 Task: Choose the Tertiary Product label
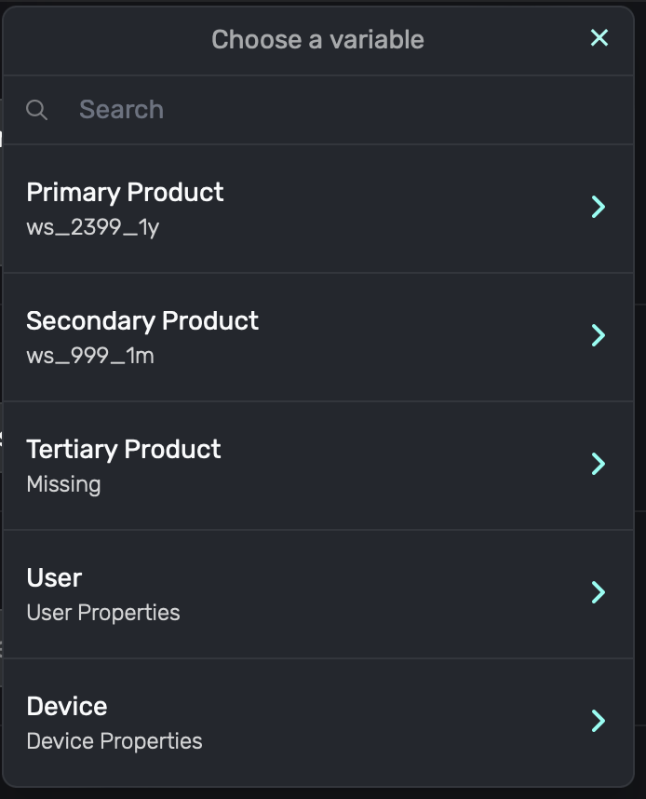coord(124,450)
